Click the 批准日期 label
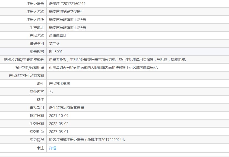 point(37,116)
